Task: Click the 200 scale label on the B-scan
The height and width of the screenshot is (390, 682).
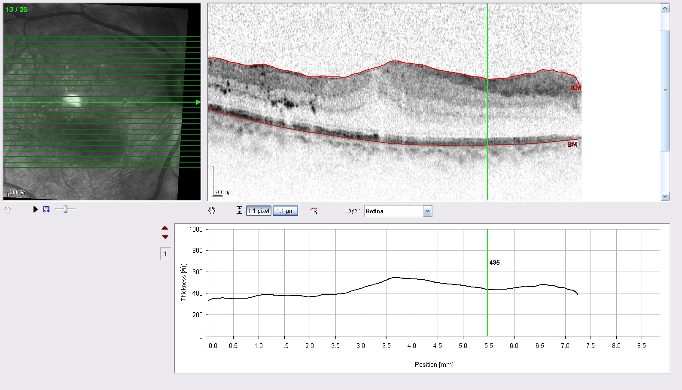Action: (222, 193)
